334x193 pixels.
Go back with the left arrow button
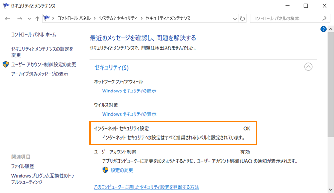(x=8, y=19)
